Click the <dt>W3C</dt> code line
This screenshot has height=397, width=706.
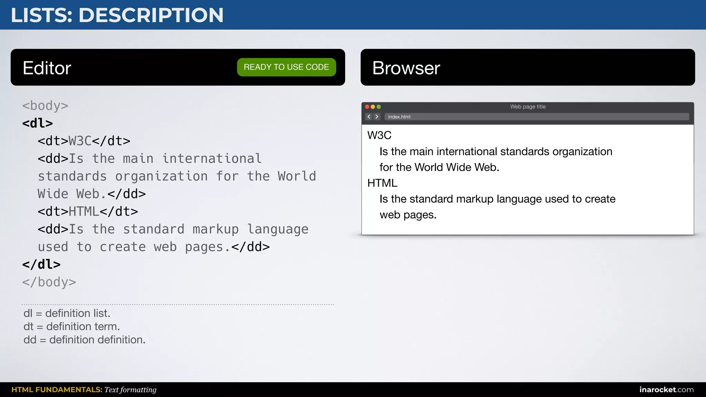(x=84, y=141)
